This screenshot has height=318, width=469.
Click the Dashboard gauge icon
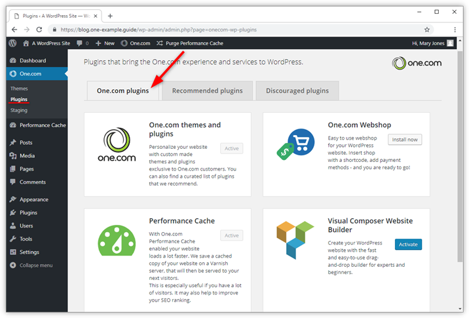pyautogui.click(x=13, y=60)
